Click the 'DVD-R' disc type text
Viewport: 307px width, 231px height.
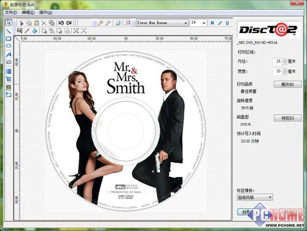point(246,124)
